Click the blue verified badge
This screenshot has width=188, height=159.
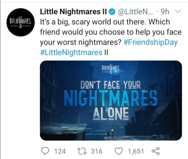pos(112,12)
